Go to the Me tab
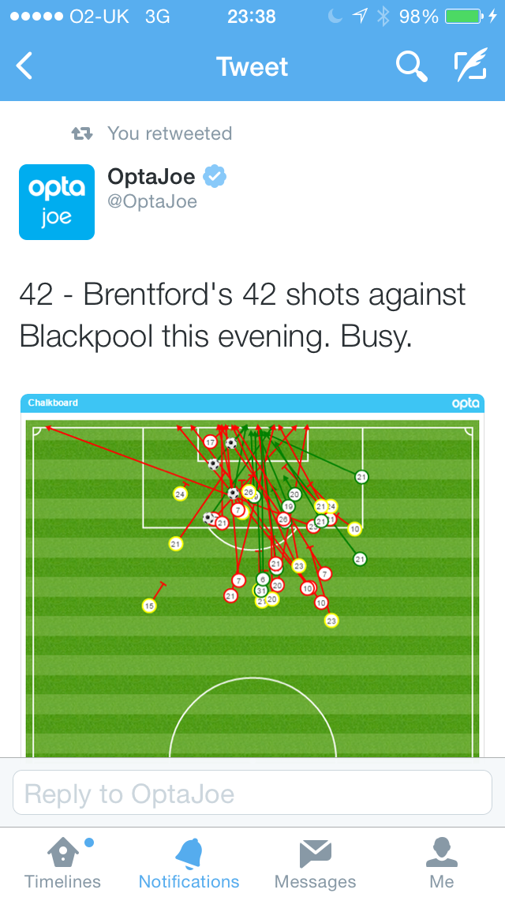505x897 pixels. (x=442, y=863)
